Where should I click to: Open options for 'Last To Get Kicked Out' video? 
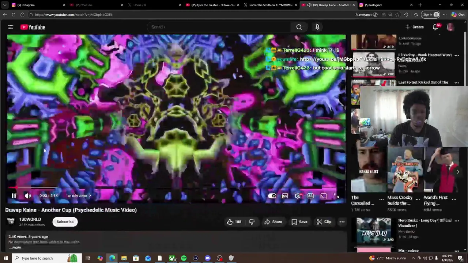[457, 83]
